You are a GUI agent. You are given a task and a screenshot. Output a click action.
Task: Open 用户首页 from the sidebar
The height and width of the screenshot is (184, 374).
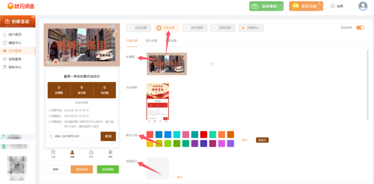coord(15,35)
